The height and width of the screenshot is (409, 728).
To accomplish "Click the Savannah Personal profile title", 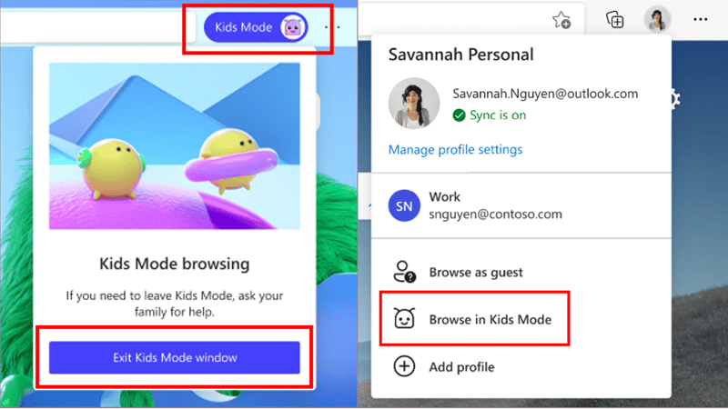I will (x=461, y=55).
